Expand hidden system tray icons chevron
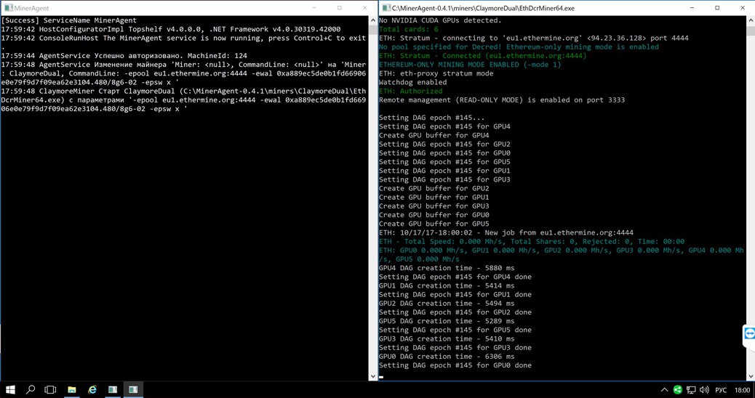Viewport: 755px width, 398px height. pyautogui.click(x=665, y=390)
